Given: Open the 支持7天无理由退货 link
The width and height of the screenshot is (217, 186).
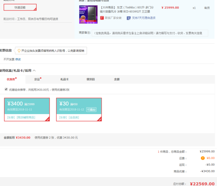Looking at the screenshot, I should coord(144,18).
